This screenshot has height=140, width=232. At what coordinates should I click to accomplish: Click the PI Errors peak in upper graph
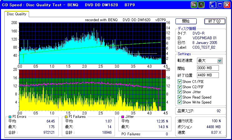coord(94,29)
